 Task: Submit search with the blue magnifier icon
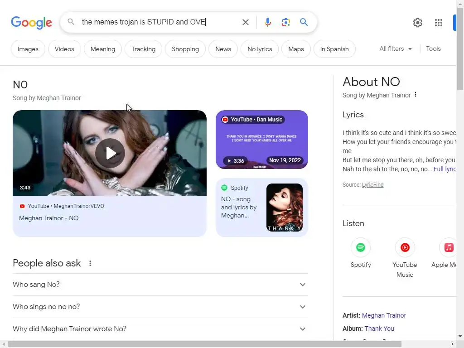pyautogui.click(x=304, y=22)
